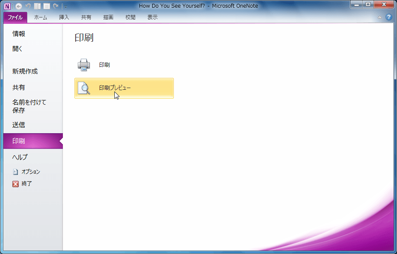The width and height of the screenshot is (397, 254).
Task: Close the OneNote window
Action: click(384, 5)
